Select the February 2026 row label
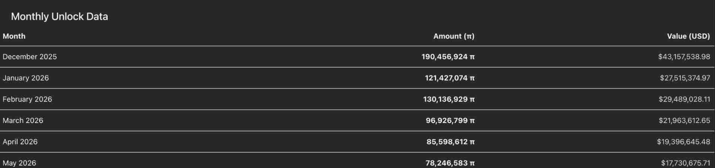 coord(27,99)
